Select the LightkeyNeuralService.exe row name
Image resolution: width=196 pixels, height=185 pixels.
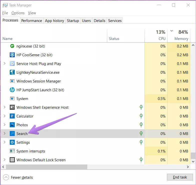click(38, 72)
